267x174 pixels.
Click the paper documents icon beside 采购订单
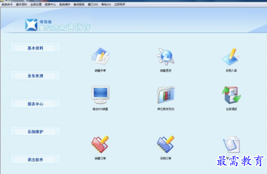[231, 144]
